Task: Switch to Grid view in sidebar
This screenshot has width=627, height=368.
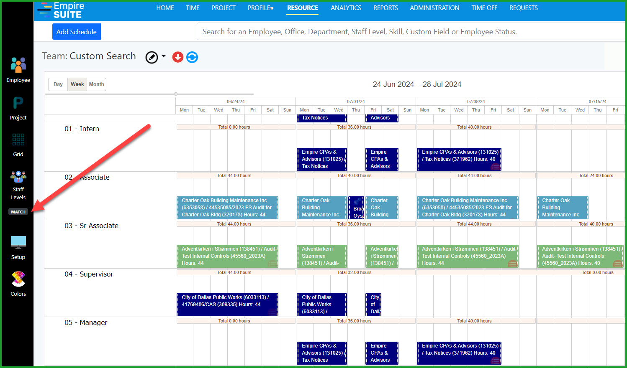Action: (x=18, y=145)
